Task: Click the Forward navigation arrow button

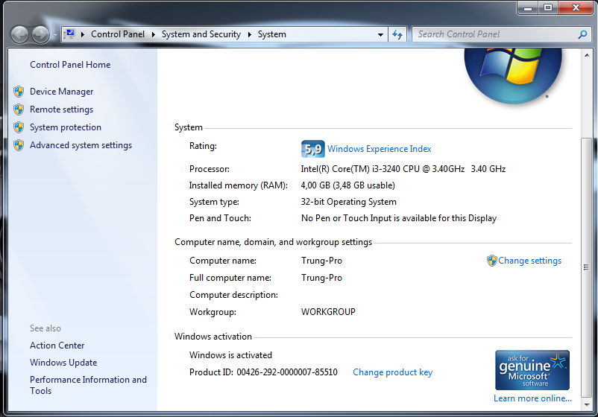Action: (40, 35)
